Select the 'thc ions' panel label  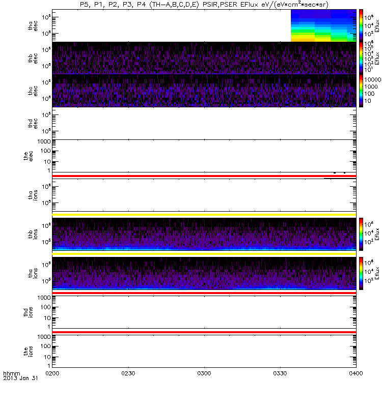click(33, 273)
